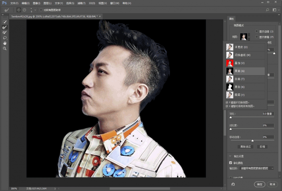Screen dimensions: 282x191
Task: Open the 输出到 output dropdown
Action: pos(257,168)
